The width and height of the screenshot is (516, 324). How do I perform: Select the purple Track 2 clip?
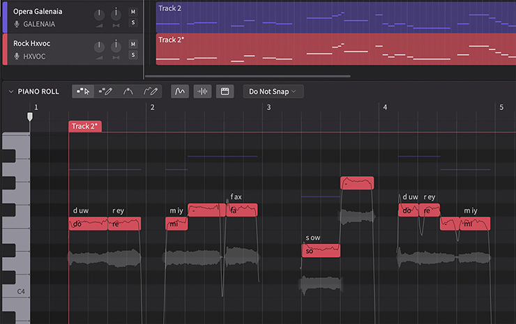coord(335,17)
